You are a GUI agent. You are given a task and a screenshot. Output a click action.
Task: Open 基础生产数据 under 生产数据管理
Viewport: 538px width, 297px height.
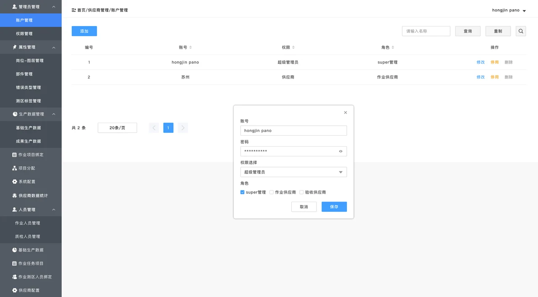pos(31,128)
